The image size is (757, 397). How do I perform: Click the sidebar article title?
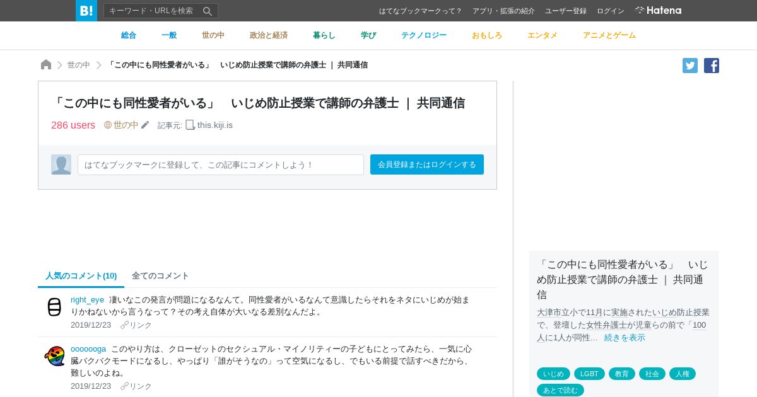tap(623, 279)
